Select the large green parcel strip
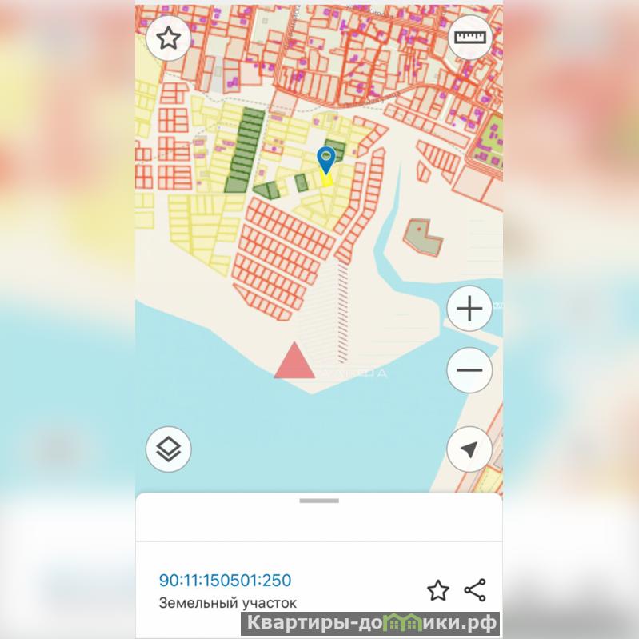The width and height of the screenshot is (639, 639). (245, 150)
